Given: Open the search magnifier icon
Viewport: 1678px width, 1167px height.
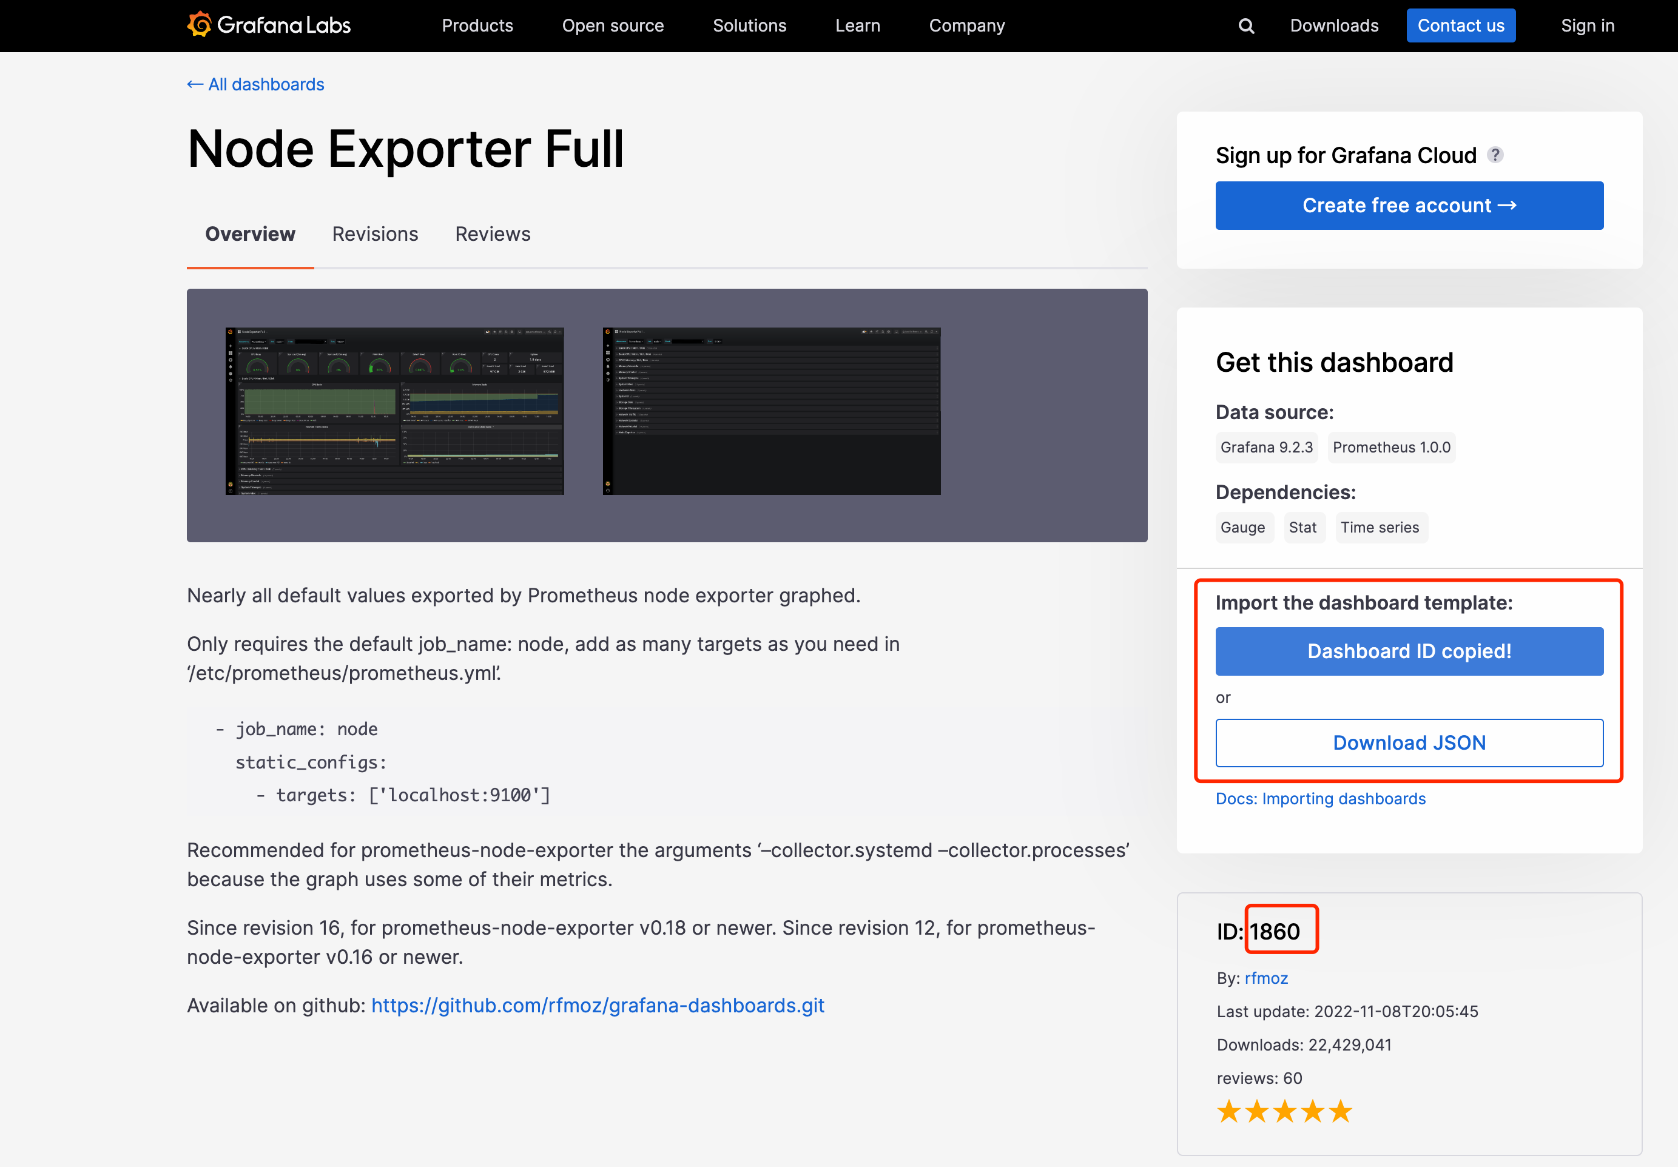Looking at the screenshot, I should pyautogui.click(x=1246, y=26).
